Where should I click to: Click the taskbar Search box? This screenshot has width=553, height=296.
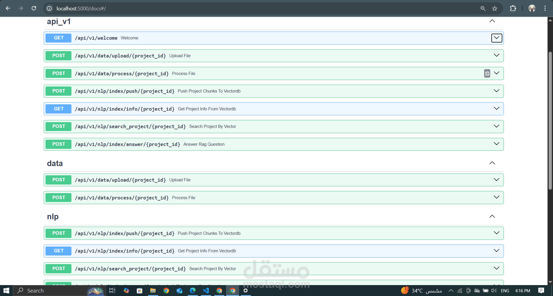point(59,291)
